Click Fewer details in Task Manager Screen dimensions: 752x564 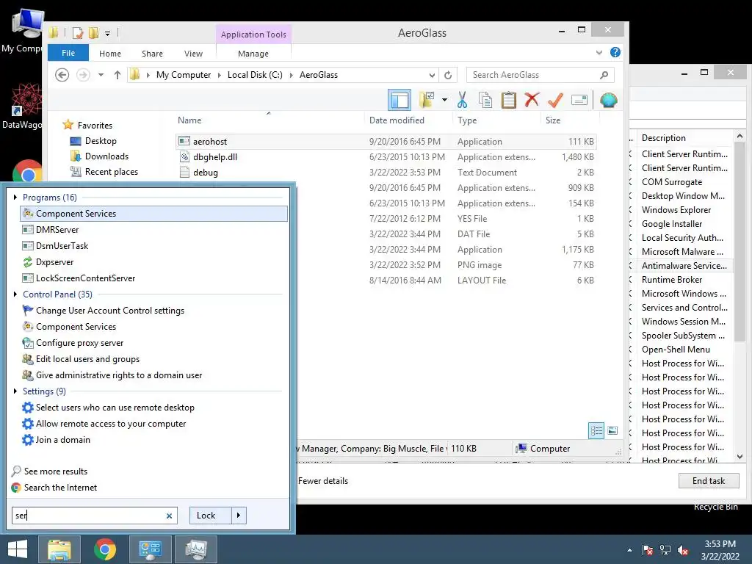(x=323, y=481)
